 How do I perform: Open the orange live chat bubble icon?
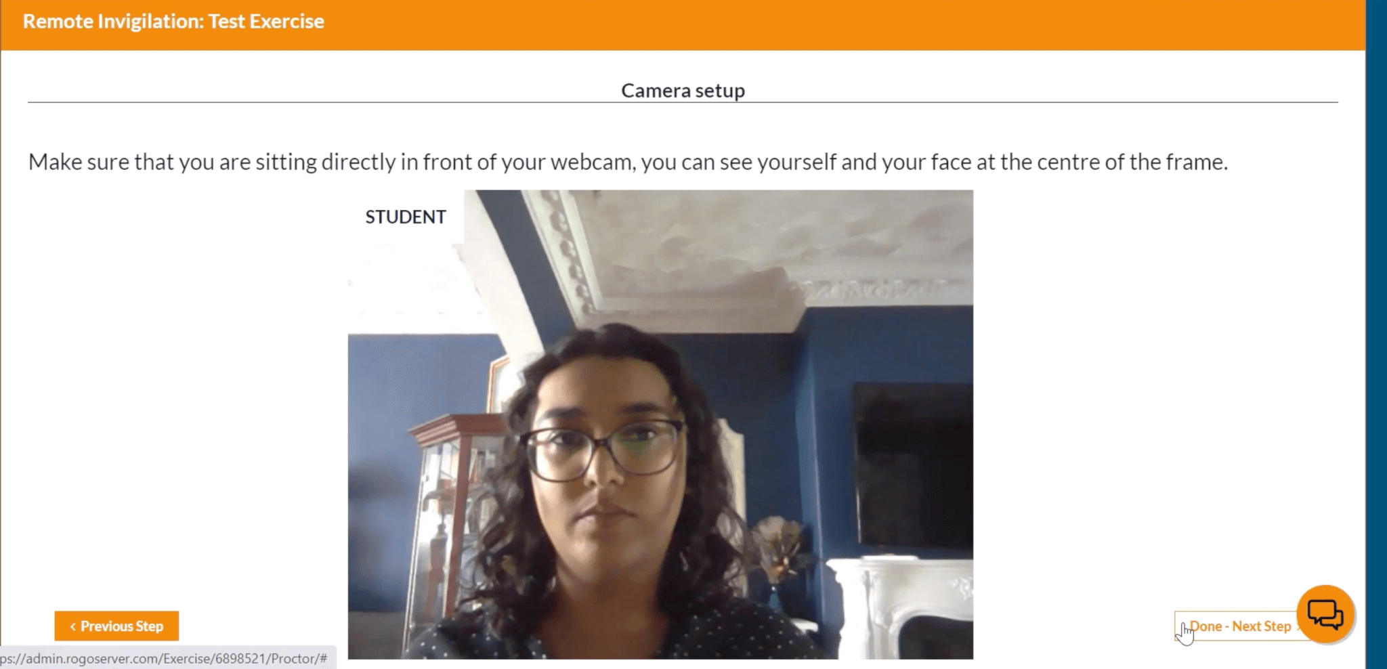coord(1325,615)
